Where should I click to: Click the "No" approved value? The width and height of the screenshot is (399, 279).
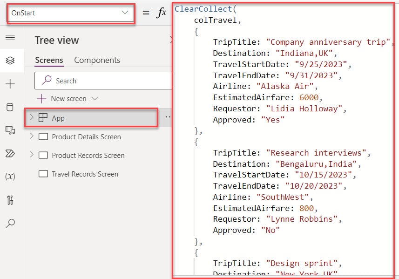[271, 231]
